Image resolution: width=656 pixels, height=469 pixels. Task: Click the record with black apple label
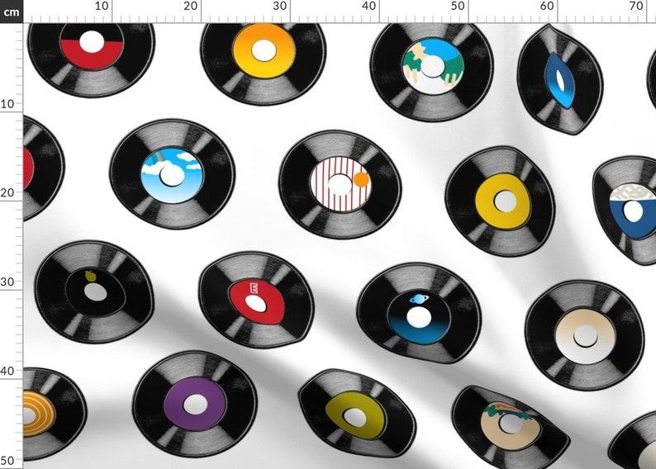tap(94, 291)
